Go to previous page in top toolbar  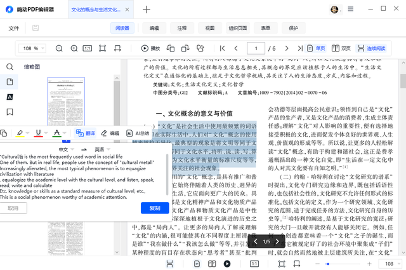point(236,48)
